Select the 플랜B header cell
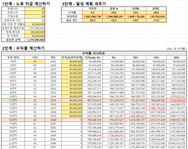 135,9
